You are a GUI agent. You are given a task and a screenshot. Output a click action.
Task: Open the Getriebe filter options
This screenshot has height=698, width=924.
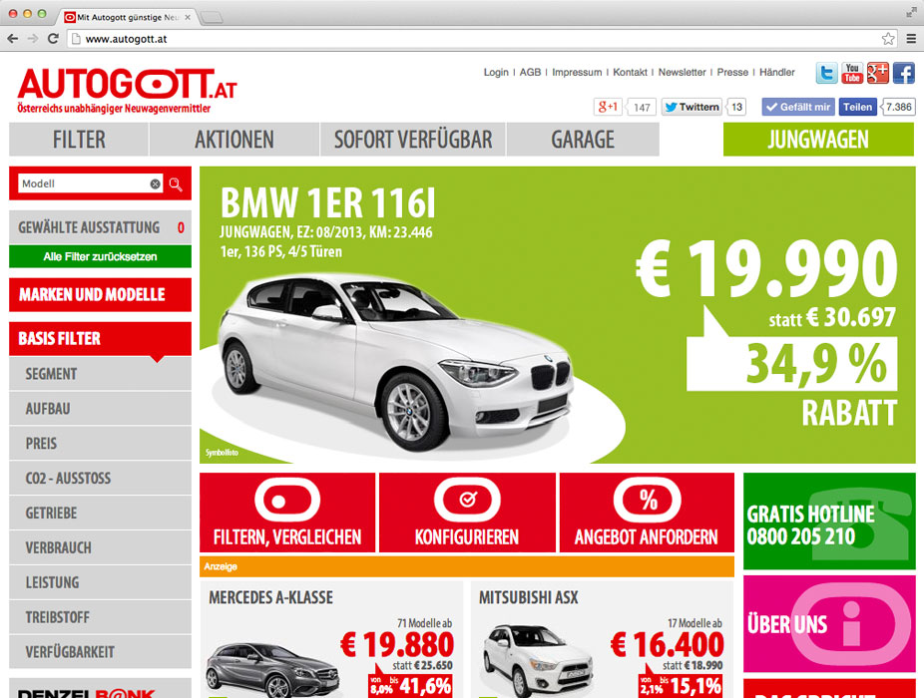(100, 513)
